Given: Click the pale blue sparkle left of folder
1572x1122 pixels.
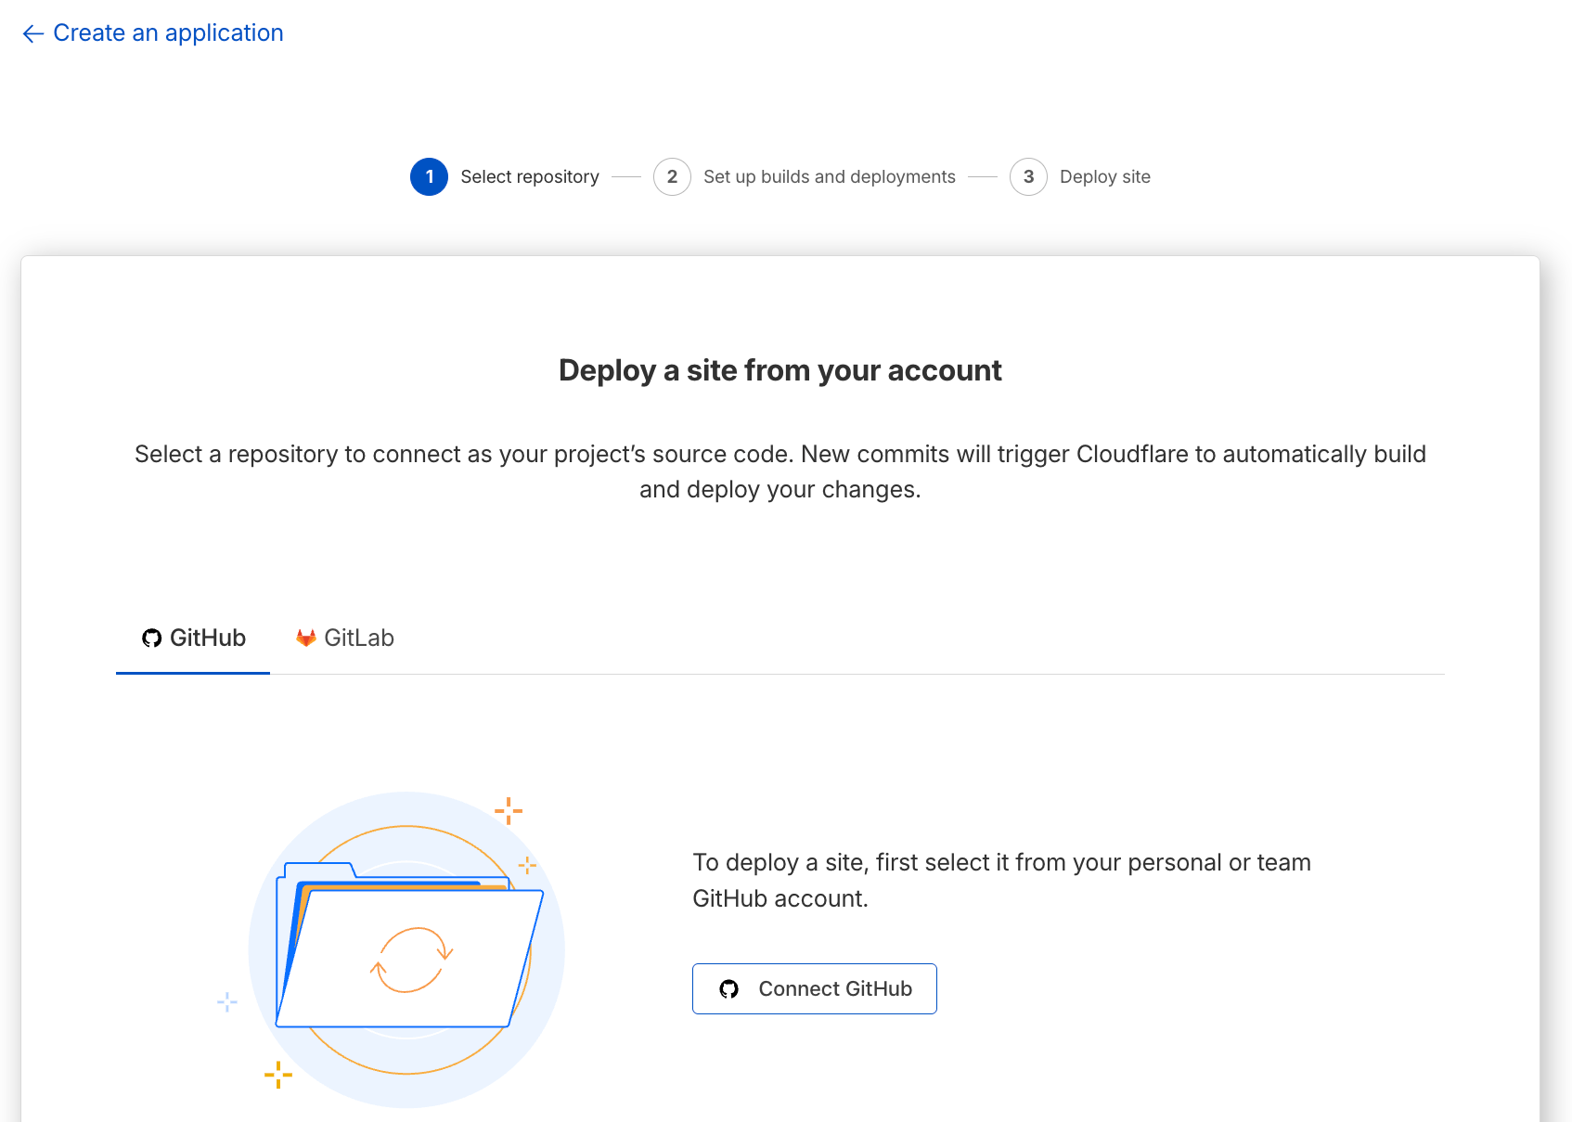Looking at the screenshot, I should click(x=227, y=1002).
